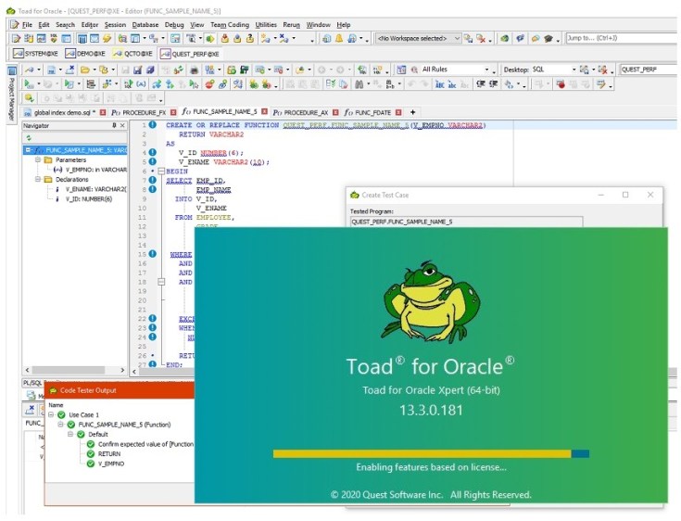Open the File menu
This screenshot has width=681, height=521.
tap(27, 25)
